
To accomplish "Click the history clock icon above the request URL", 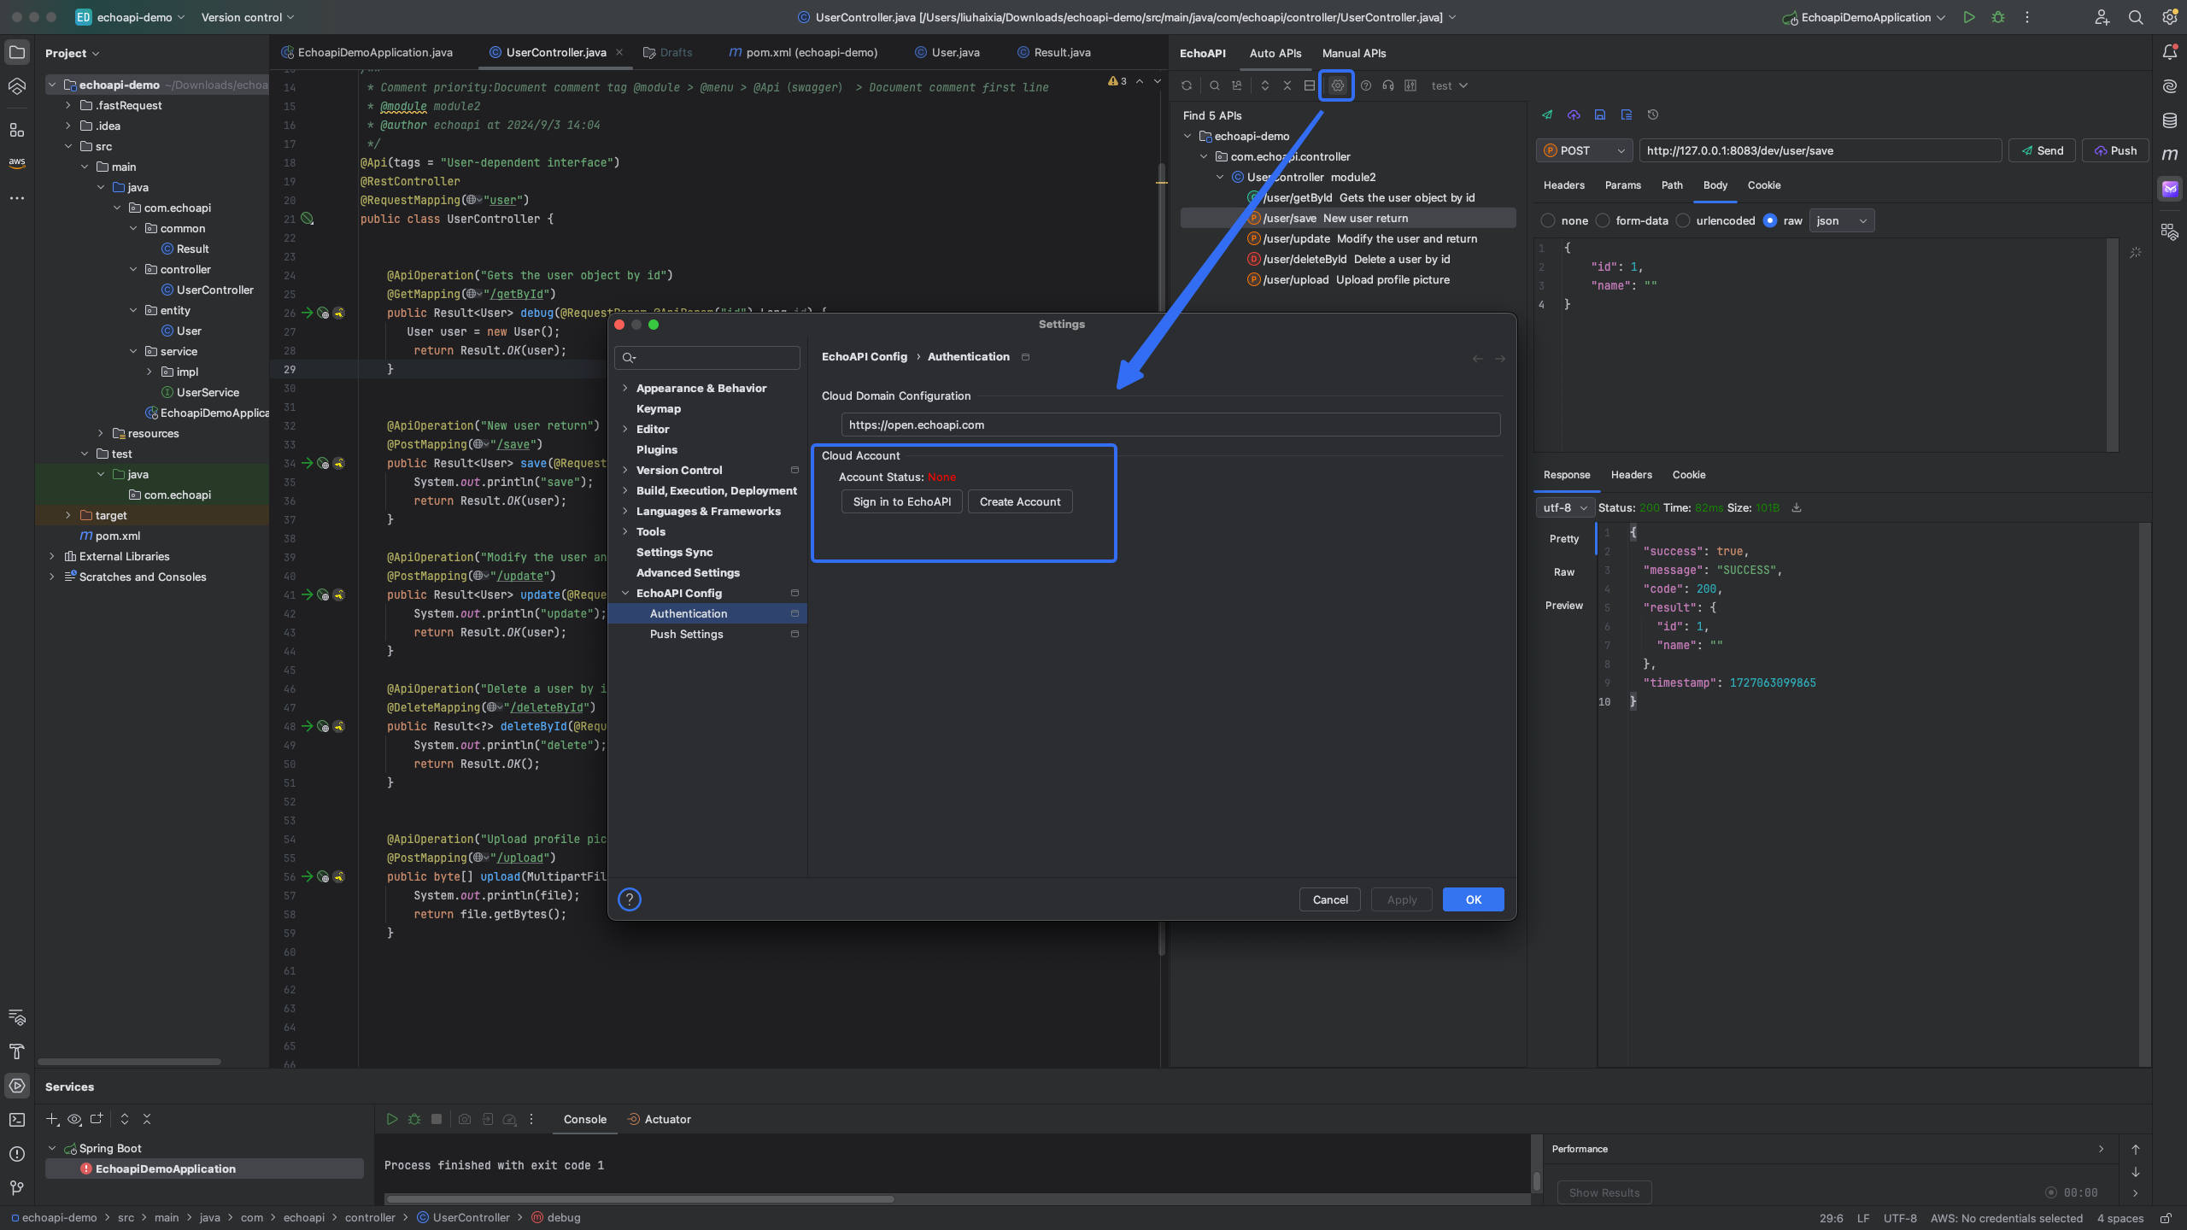I will coord(1653,114).
